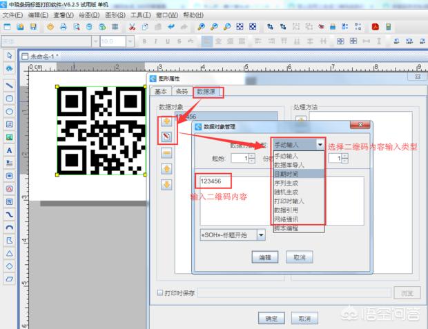The image size is (428, 329).
Task: Select the Arc drawing tool
Action: point(10,228)
